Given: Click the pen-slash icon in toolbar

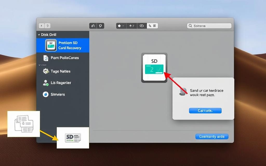Looking at the screenshot, I should pyautogui.click(x=93, y=26).
